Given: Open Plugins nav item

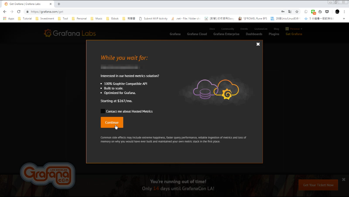Looking at the screenshot, I should click(274, 34).
